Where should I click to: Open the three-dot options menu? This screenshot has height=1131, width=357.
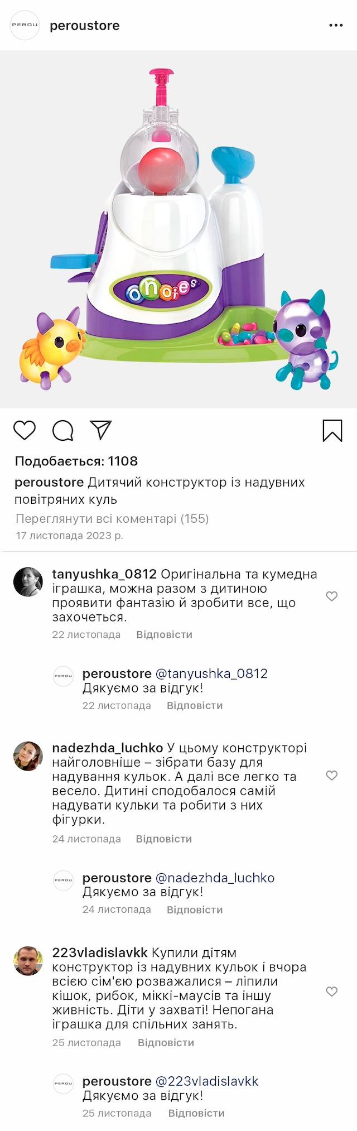tap(336, 26)
